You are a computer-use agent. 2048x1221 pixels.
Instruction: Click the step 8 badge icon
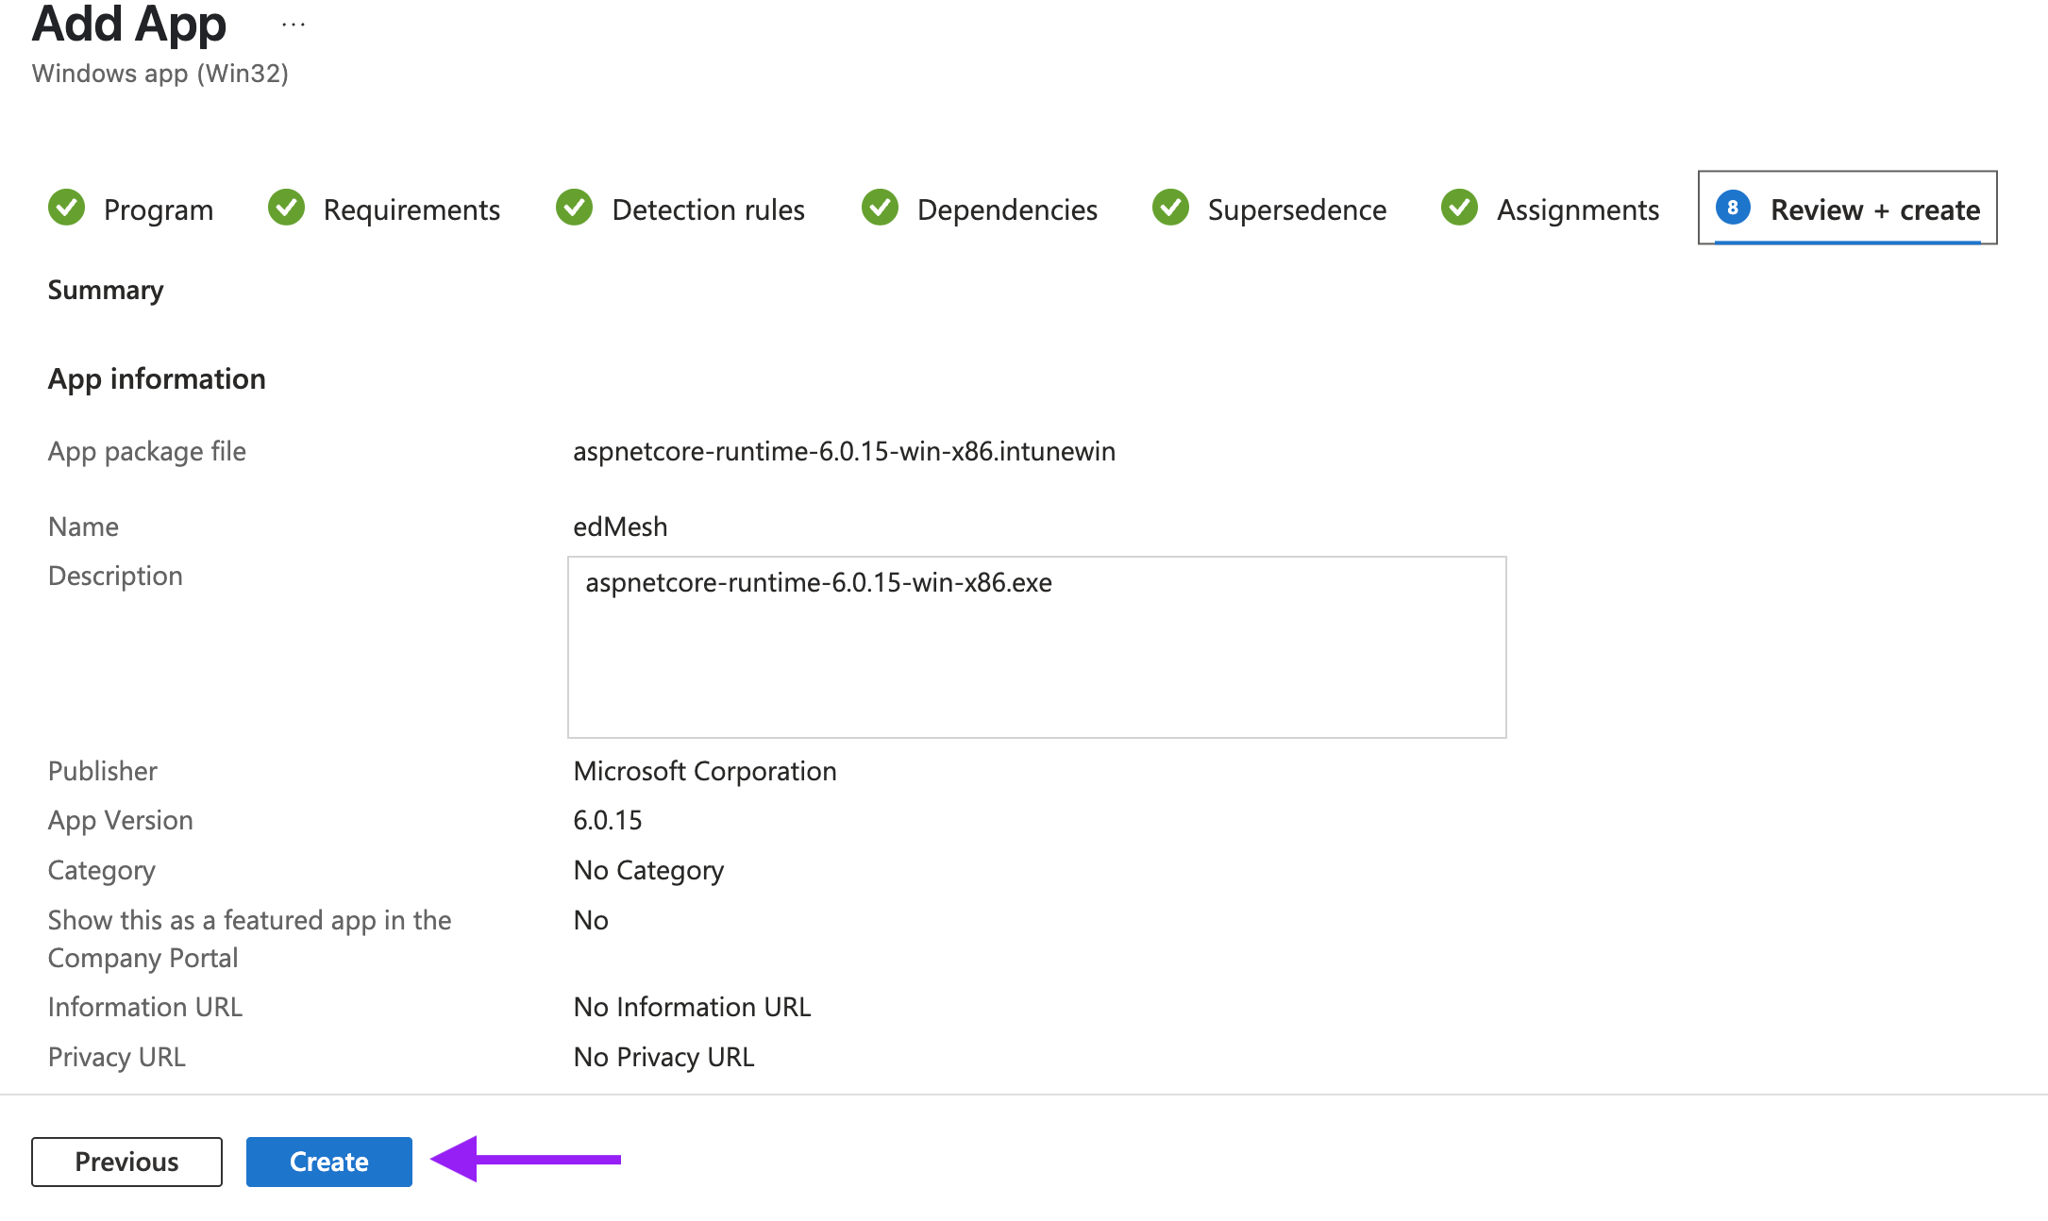click(x=1733, y=208)
